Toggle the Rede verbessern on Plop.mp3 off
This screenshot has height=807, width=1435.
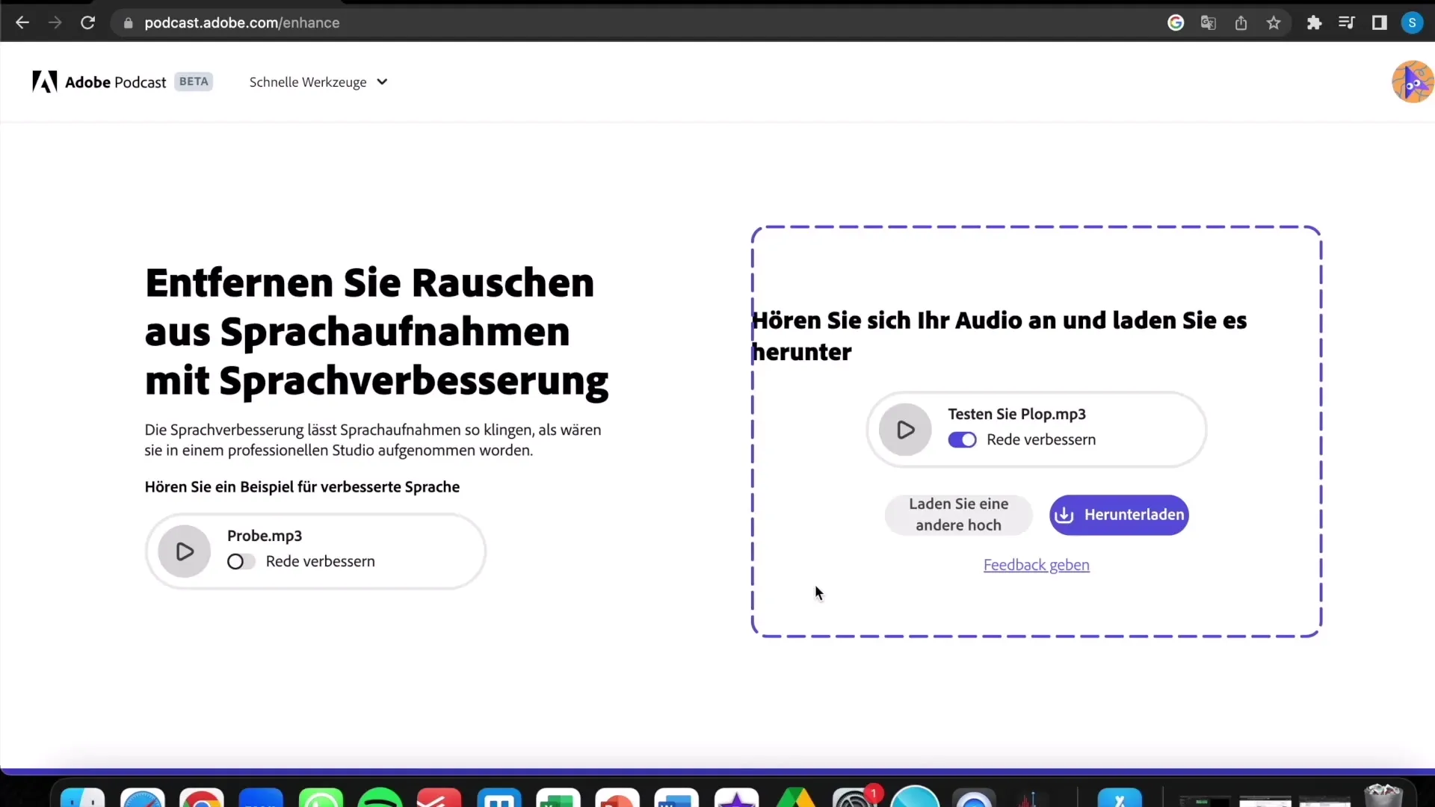click(x=964, y=439)
